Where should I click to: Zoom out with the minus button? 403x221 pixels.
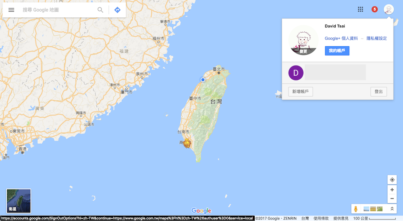(x=392, y=198)
